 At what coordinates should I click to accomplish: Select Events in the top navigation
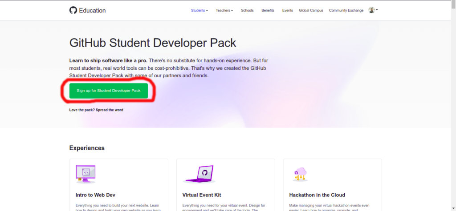(x=287, y=10)
